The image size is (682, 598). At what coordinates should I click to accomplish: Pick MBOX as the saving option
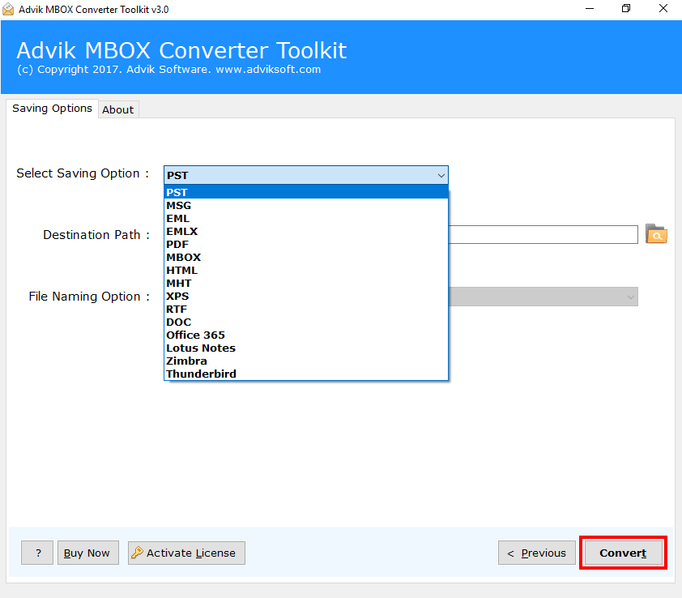306,257
